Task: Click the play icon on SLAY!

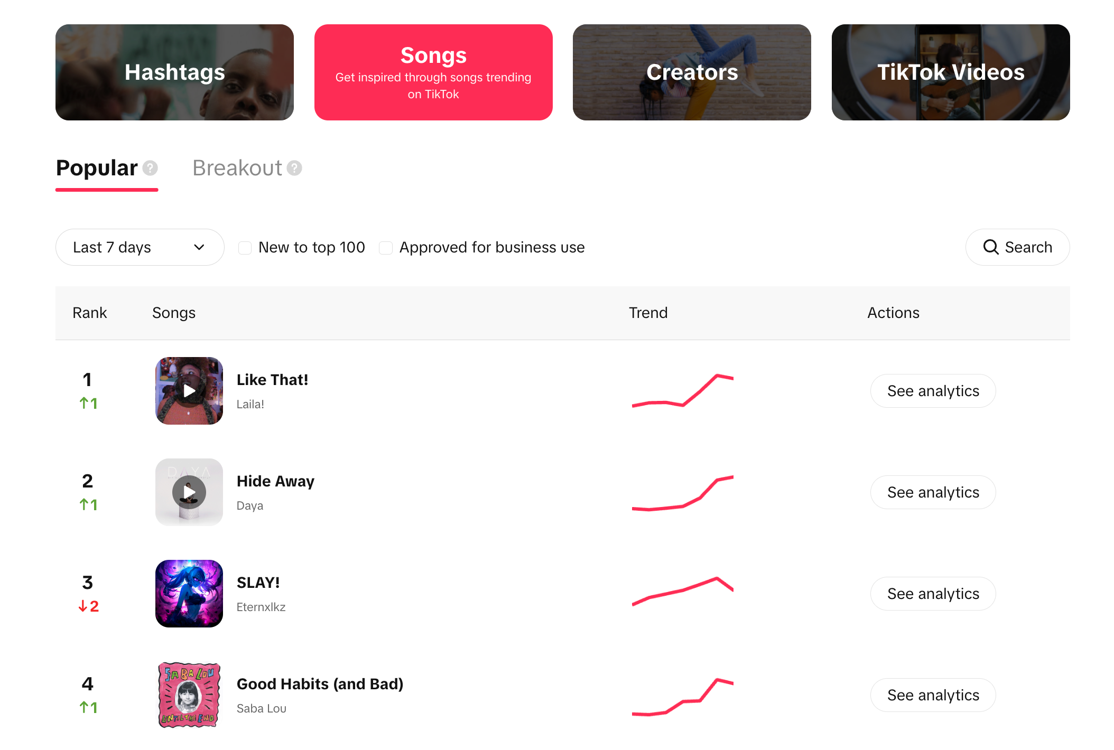Action: pos(189,593)
